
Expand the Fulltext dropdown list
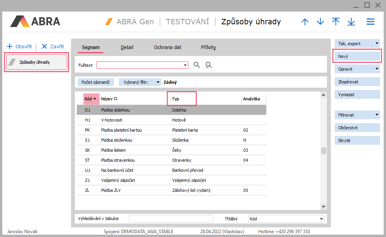185,65
